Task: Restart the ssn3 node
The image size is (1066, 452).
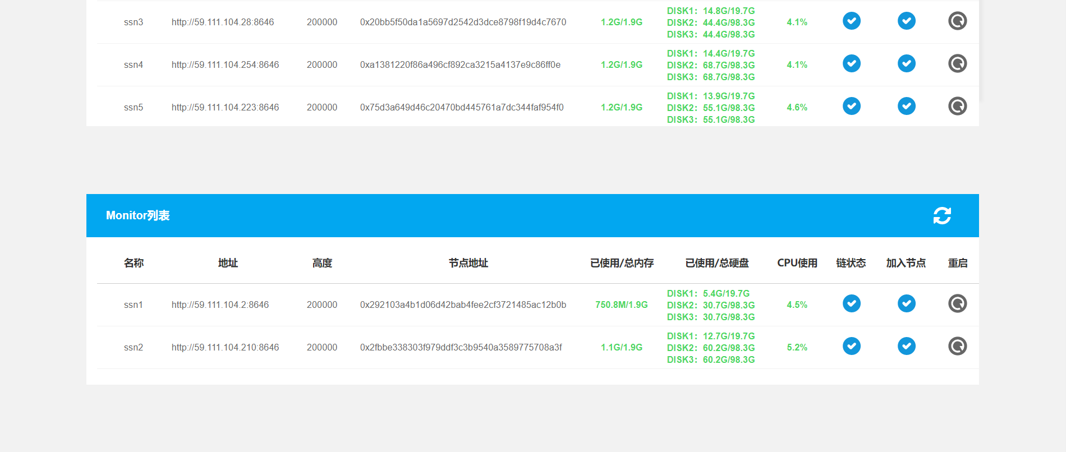Action: pyautogui.click(x=957, y=21)
